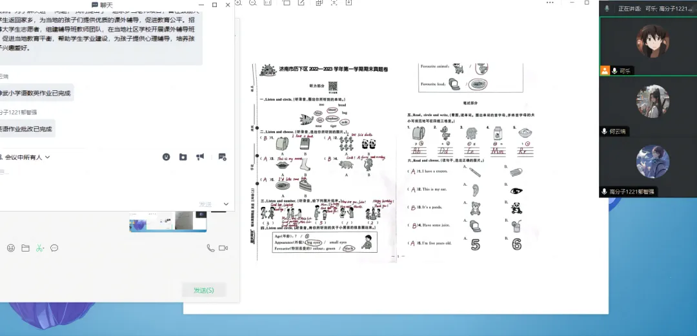This screenshot has width=697, height=336.
Task: Click the exam title 济南市历下区 2022—2023 heading
Action: click(334, 70)
